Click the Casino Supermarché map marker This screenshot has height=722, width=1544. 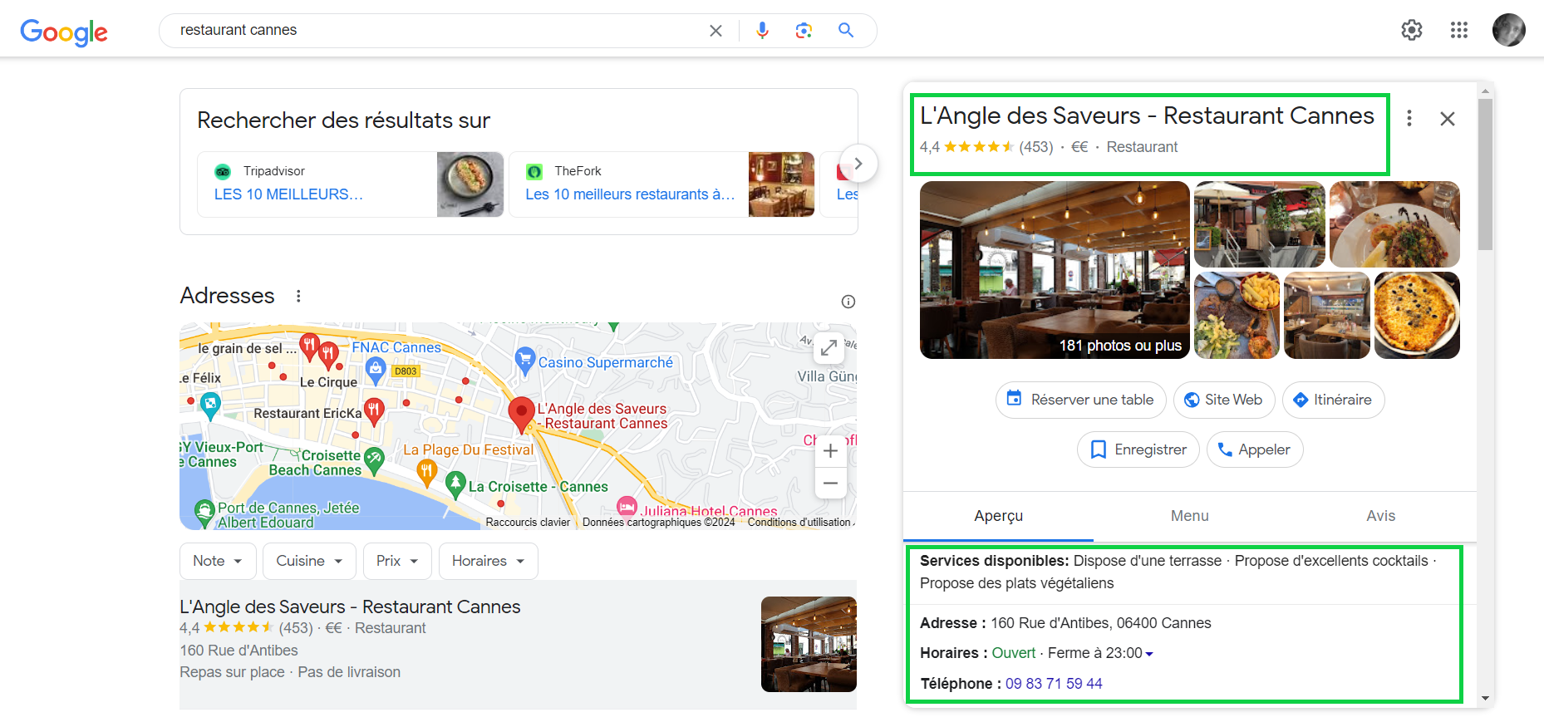524,361
